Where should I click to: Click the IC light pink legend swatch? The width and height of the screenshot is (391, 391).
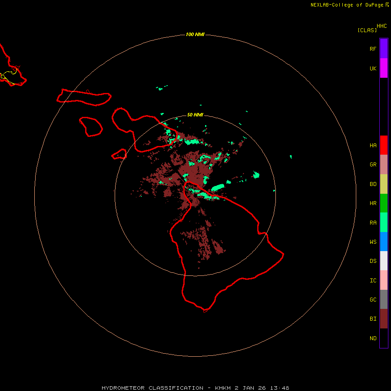384,280
